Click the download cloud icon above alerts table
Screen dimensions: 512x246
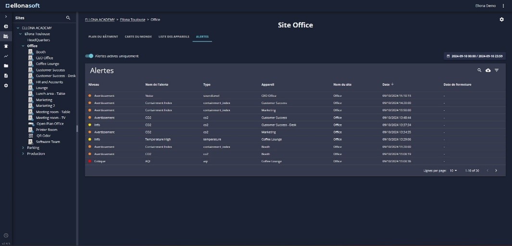point(488,70)
